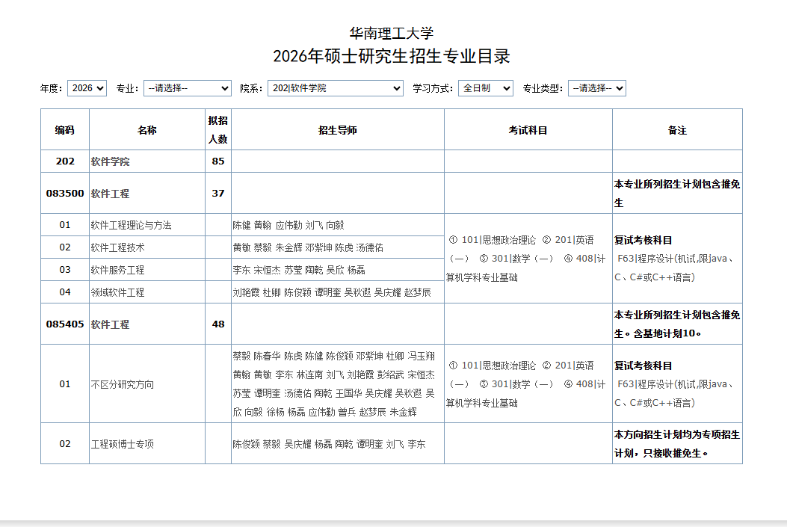
Task: Open the 年度 2026 dropdown
Action: 87,88
